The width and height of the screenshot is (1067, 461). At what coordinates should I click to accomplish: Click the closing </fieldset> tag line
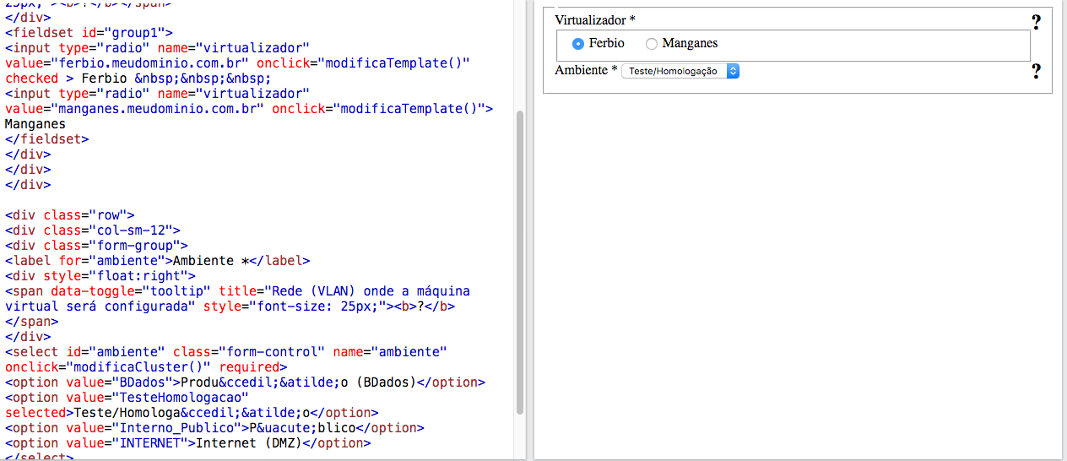46,139
